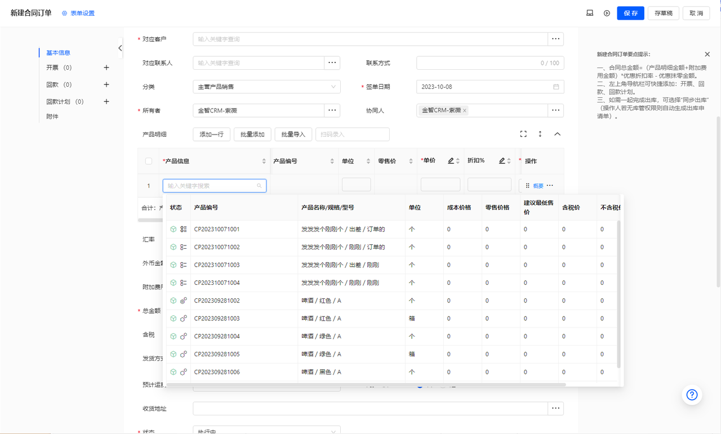The image size is (721, 434).
Task: Click horizontal scrollbar of product dropdown
Action: click(366, 384)
